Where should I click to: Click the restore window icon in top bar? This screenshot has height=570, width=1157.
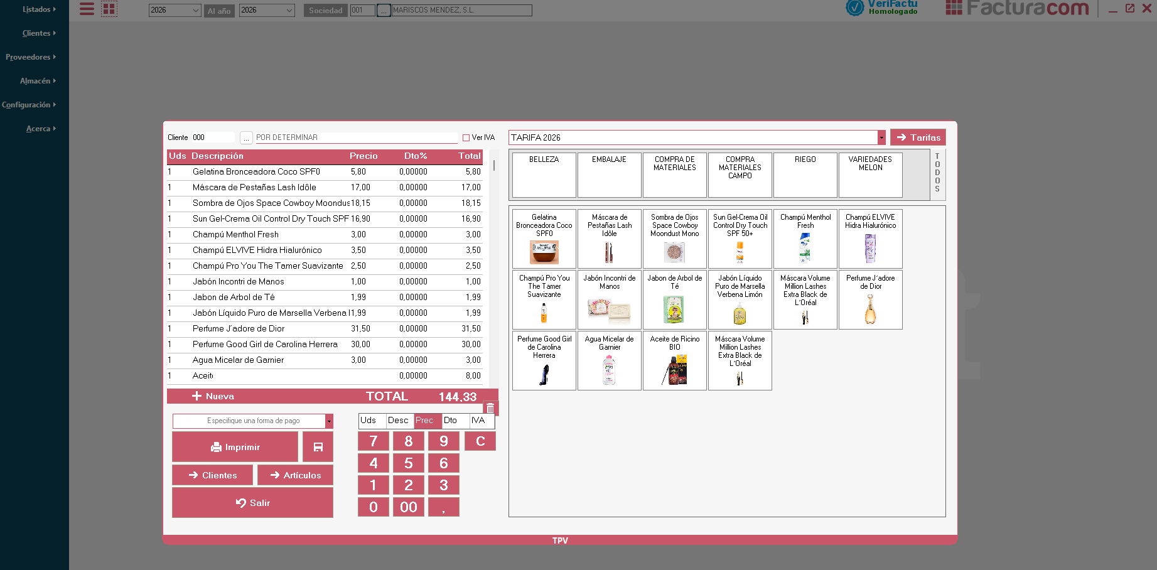click(x=1130, y=8)
